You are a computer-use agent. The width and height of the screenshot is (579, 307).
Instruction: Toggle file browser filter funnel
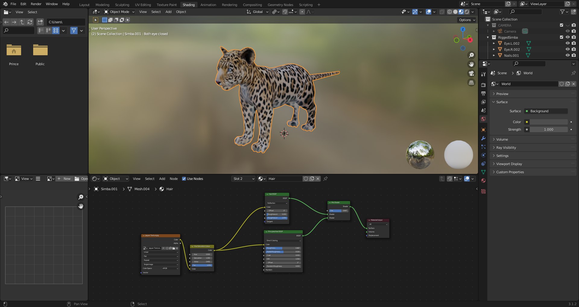[x=74, y=30]
